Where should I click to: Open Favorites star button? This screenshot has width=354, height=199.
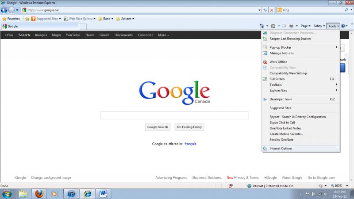[x=11, y=19]
